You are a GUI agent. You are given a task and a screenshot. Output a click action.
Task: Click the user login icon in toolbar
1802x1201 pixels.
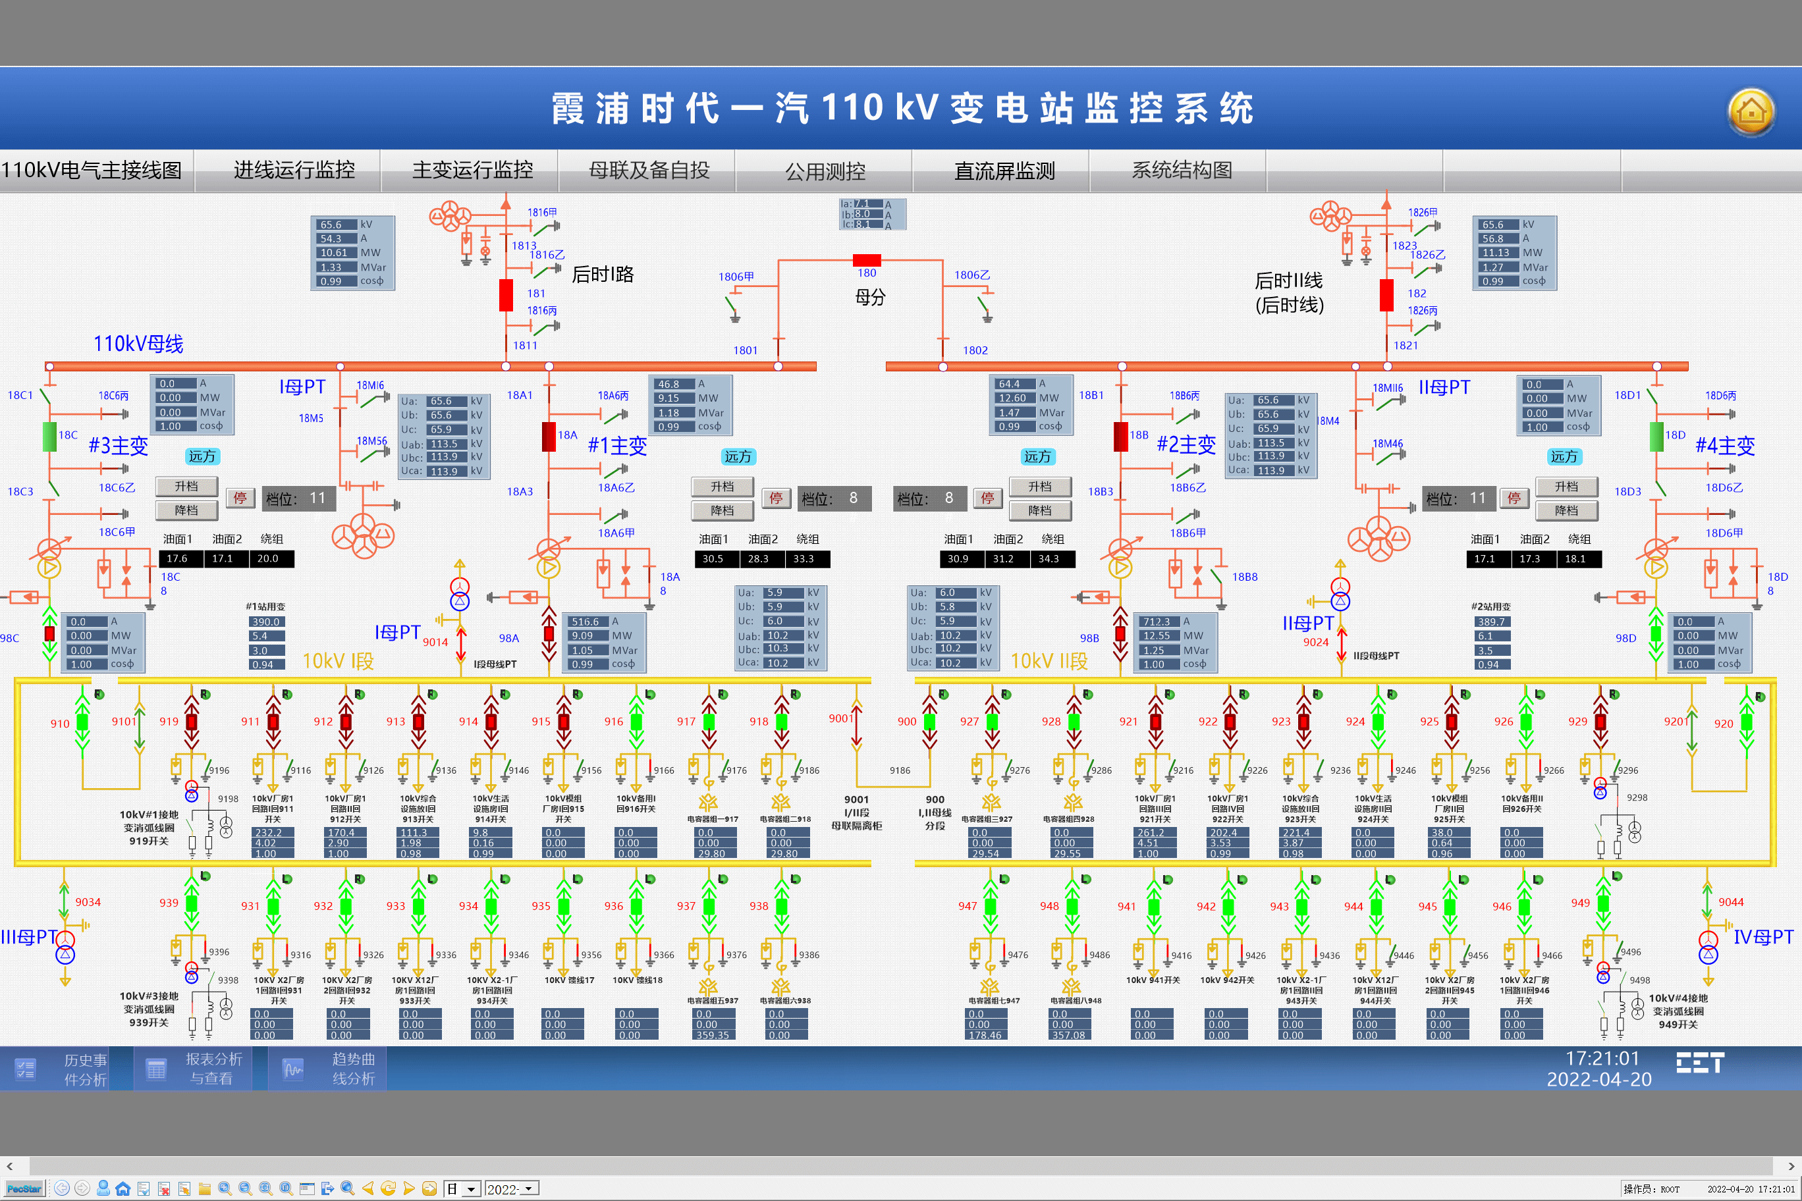(103, 1188)
